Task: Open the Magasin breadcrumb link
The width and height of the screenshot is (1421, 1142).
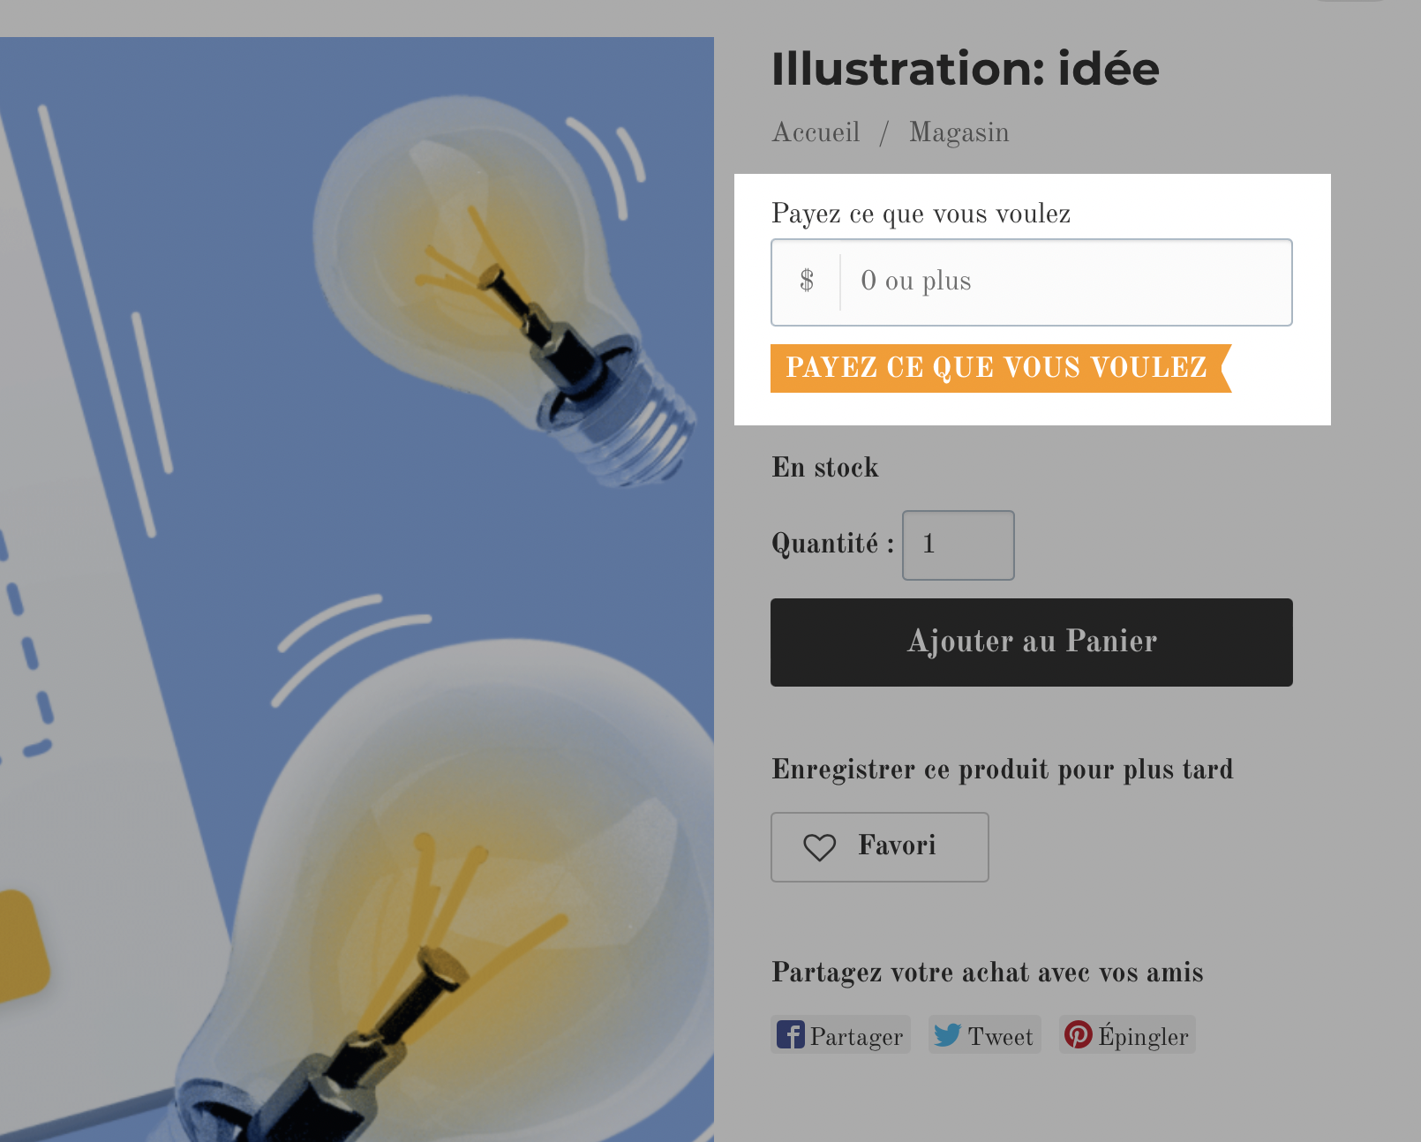Action: [959, 132]
